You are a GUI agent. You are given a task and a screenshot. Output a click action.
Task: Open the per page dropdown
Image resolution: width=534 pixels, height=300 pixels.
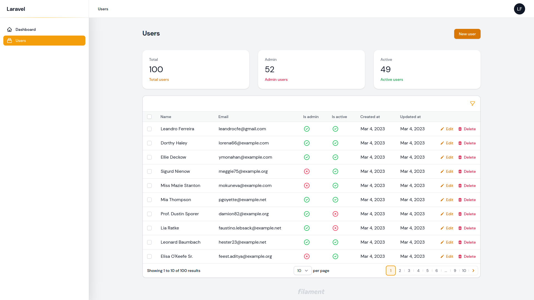coord(302,270)
